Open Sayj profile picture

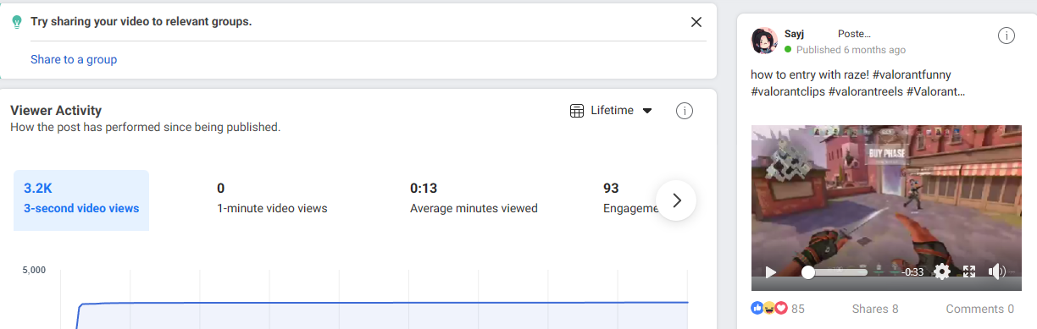pos(765,41)
